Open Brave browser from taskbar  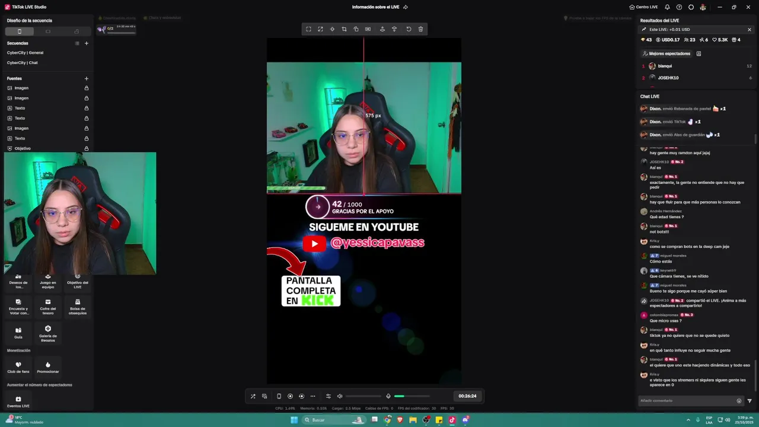(400, 420)
